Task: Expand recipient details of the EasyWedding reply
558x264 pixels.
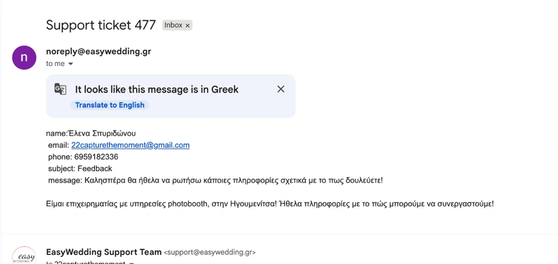Action: point(132,263)
